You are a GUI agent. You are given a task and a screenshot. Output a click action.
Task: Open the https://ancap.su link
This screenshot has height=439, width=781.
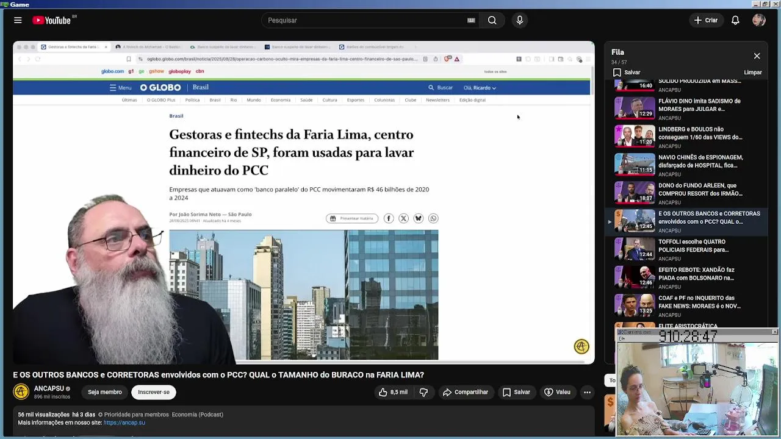point(124,423)
